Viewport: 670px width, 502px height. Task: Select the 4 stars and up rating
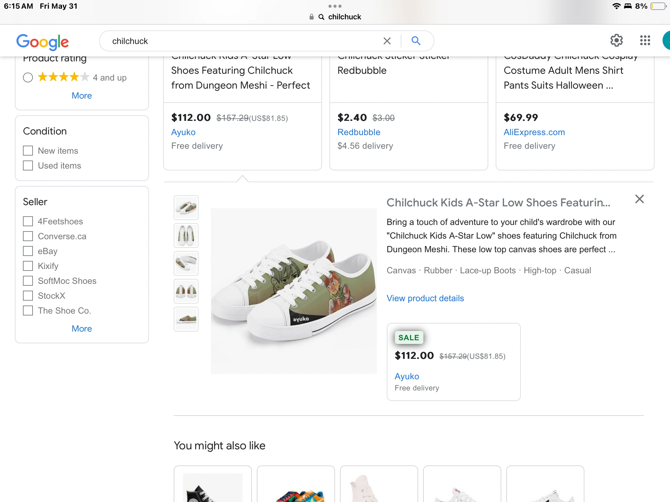28,77
